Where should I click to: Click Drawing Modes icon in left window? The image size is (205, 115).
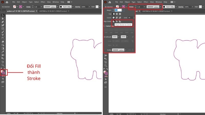(x=3, y=79)
